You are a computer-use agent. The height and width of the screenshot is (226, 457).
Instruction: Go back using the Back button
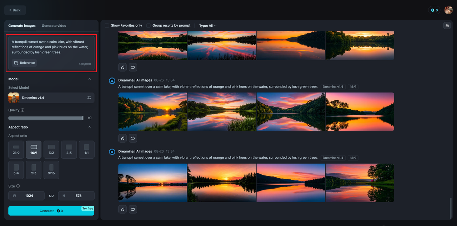[15, 10]
